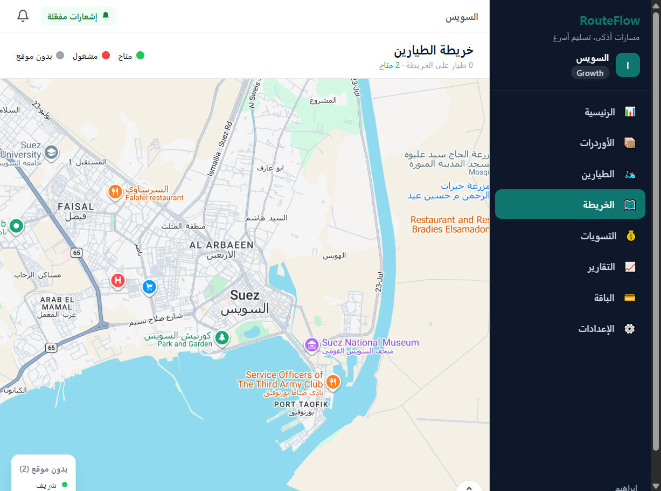Click the Suez National Museum purple marker

[311, 345]
